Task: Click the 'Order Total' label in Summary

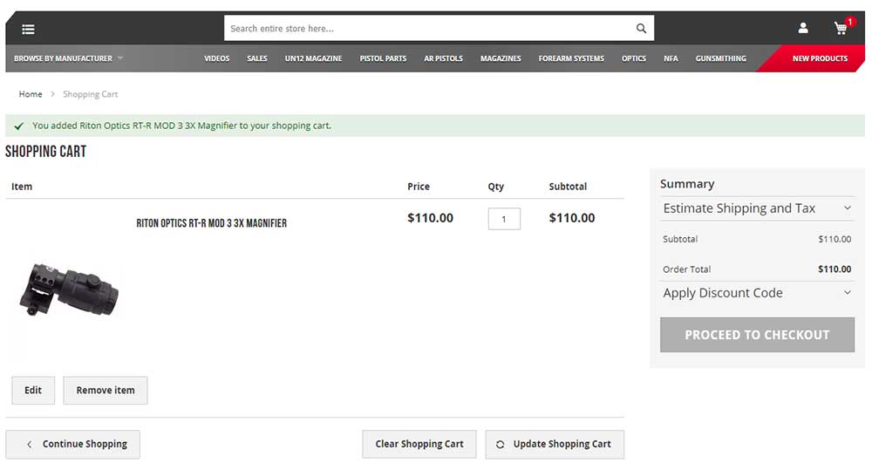Action: (686, 269)
